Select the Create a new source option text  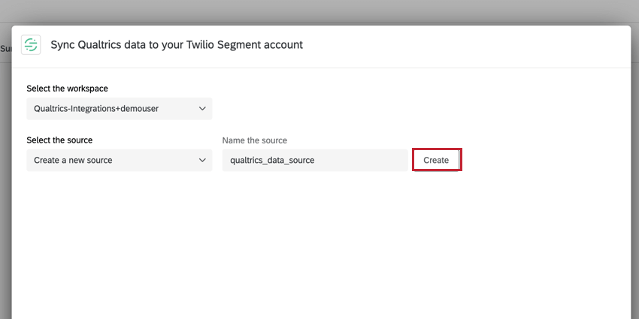coord(73,160)
